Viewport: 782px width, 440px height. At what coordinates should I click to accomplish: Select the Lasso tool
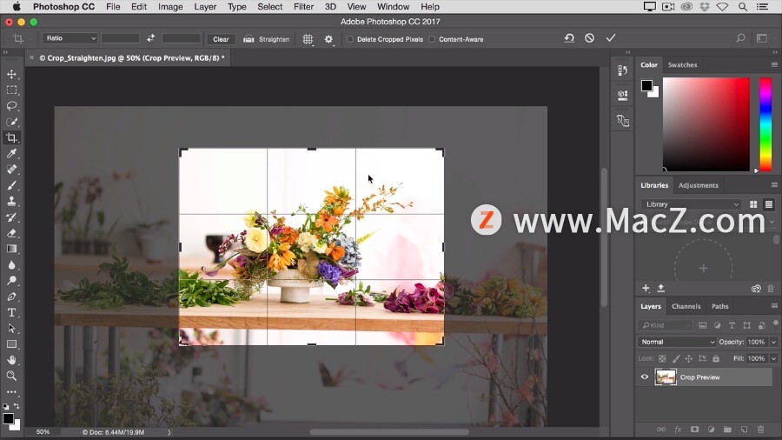11,106
